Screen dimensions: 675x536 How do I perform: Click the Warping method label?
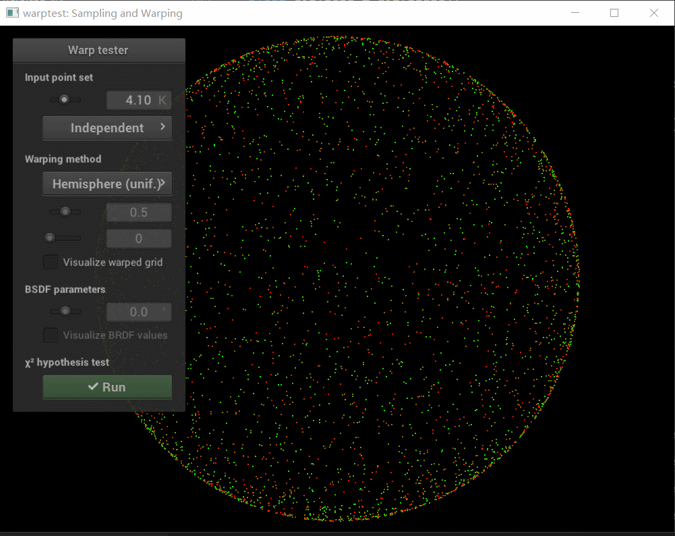point(63,159)
